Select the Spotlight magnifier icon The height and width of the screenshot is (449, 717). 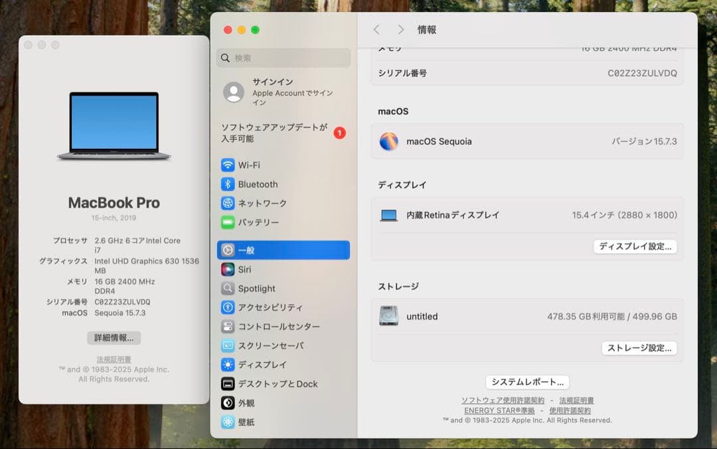click(228, 288)
